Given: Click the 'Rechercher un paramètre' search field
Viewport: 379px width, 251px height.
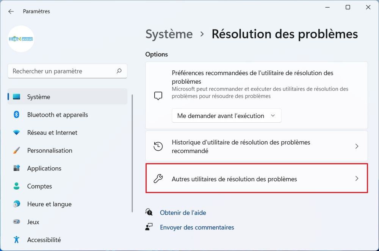Looking at the screenshot, I should coord(63,71).
